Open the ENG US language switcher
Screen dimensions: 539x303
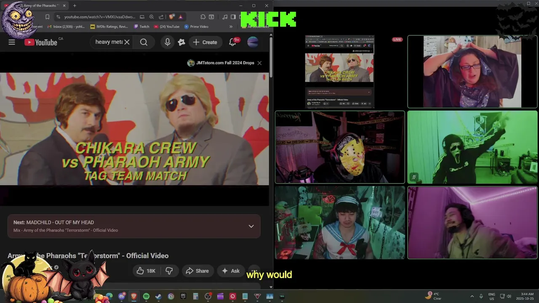coord(492,296)
